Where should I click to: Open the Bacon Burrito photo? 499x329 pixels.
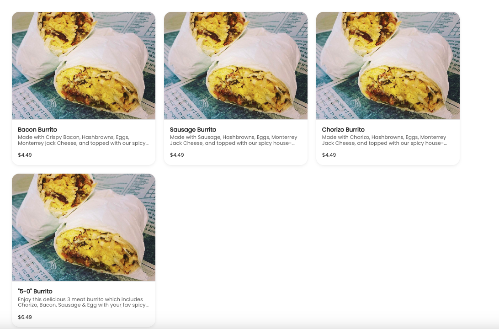coord(83,65)
